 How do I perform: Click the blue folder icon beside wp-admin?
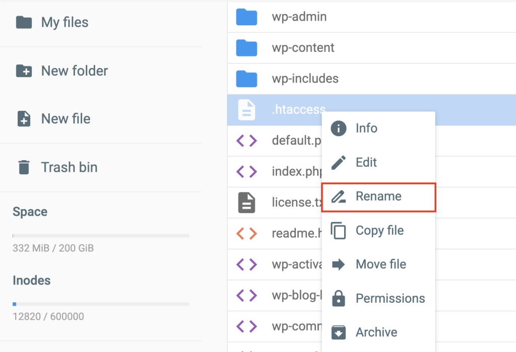tap(246, 17)
